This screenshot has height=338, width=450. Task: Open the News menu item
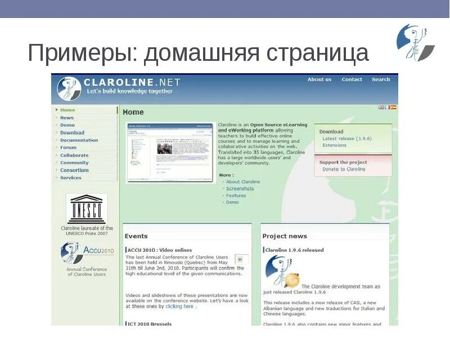[67, 118]
